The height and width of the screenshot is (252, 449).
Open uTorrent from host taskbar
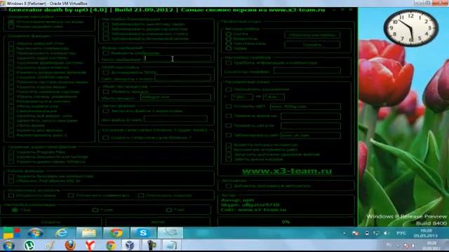(x=29, y=246)
